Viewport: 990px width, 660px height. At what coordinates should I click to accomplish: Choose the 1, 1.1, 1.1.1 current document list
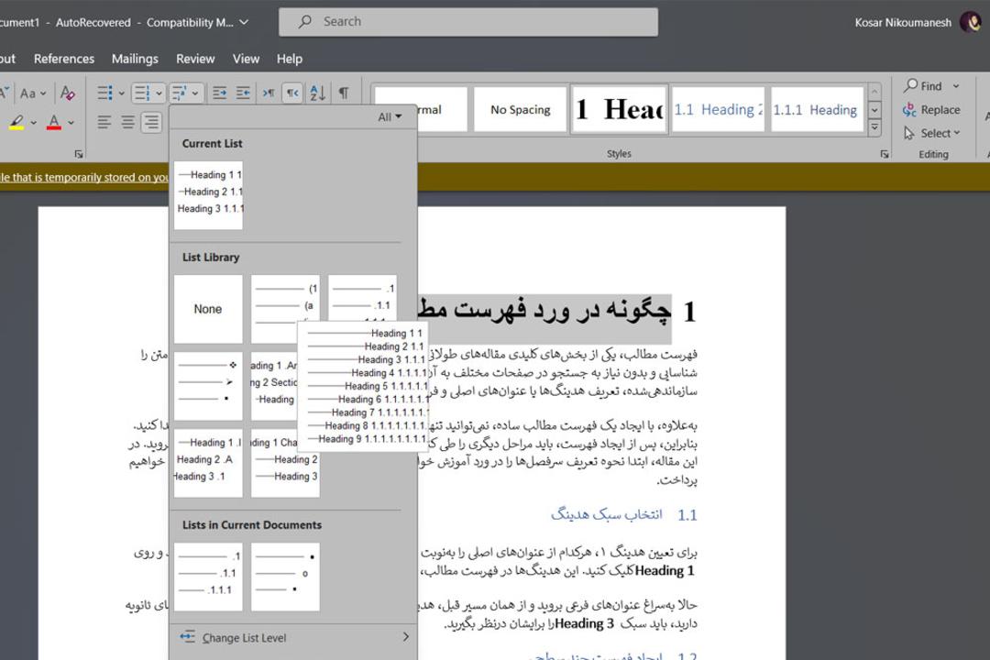(208, 577)
